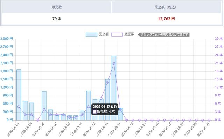Viewport: 224px width, 139px height.
Task: Click the 2026-08-02 sales bar
Action: pos(25,111)
